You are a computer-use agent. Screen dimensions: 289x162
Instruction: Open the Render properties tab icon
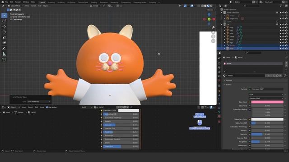(219, 63)
